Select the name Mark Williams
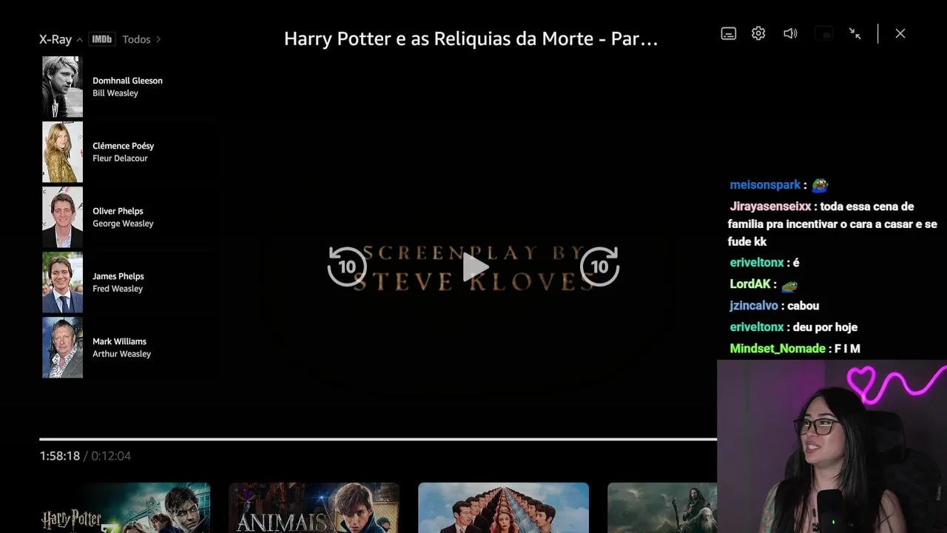This screenshot has width=947, height=533. click(x=119, y=341)
